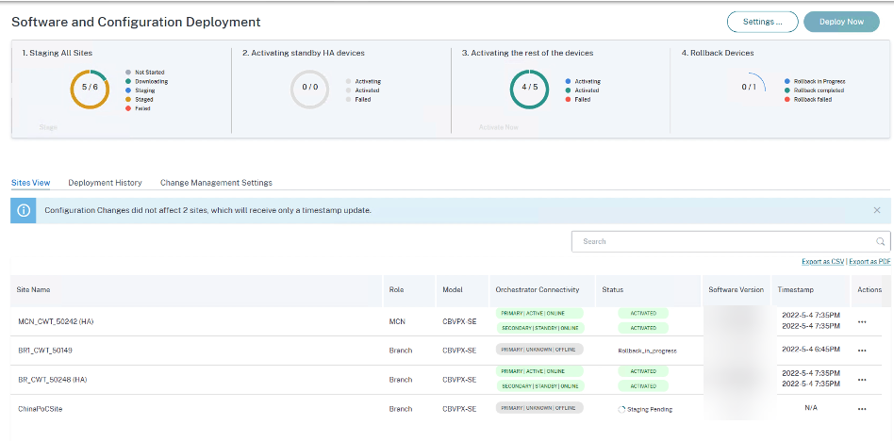Viewport: 894px width, 441px height.
Task: Open actions menu for MCN_CWT_50242 (HA)
Action: coord(862,322)
